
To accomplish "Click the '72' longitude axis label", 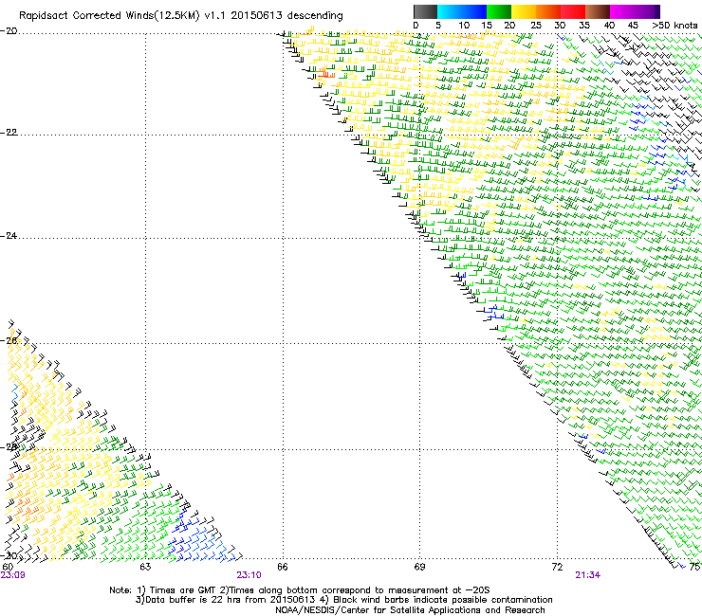I will click(557, 567).
